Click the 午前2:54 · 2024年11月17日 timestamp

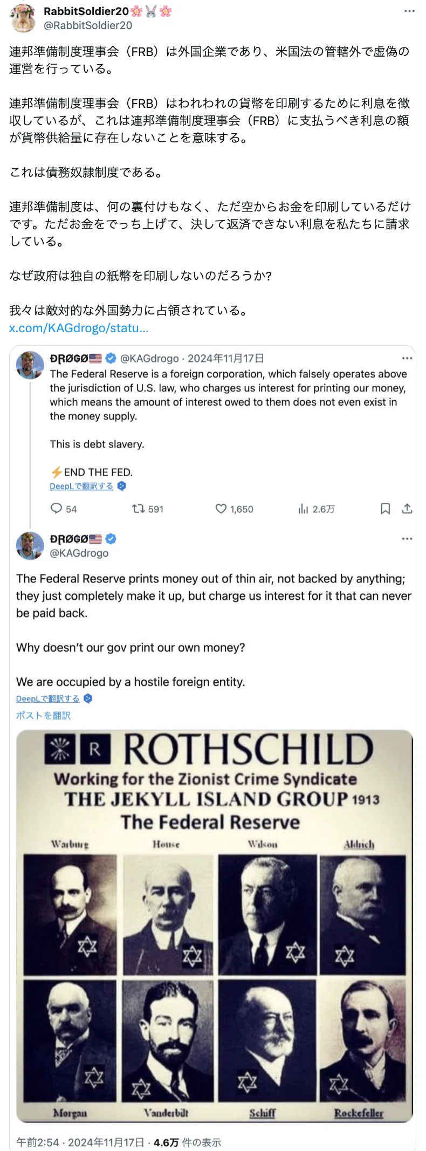(80, 1142)
